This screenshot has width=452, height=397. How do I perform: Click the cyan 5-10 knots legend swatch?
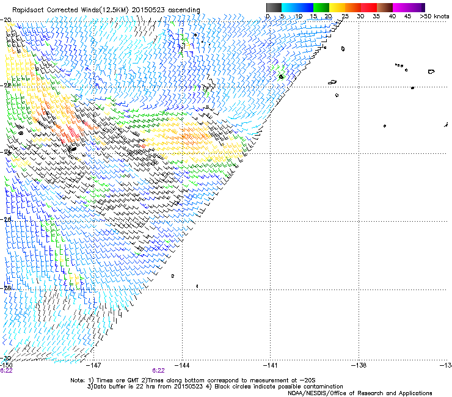(x=289, y=7)
